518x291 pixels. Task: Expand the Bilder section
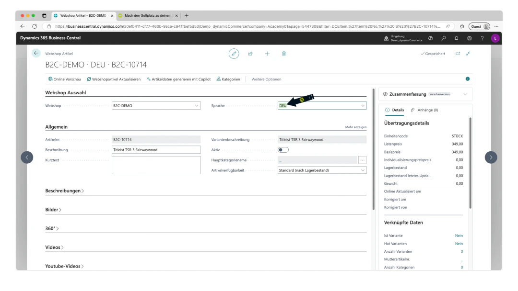53,210
